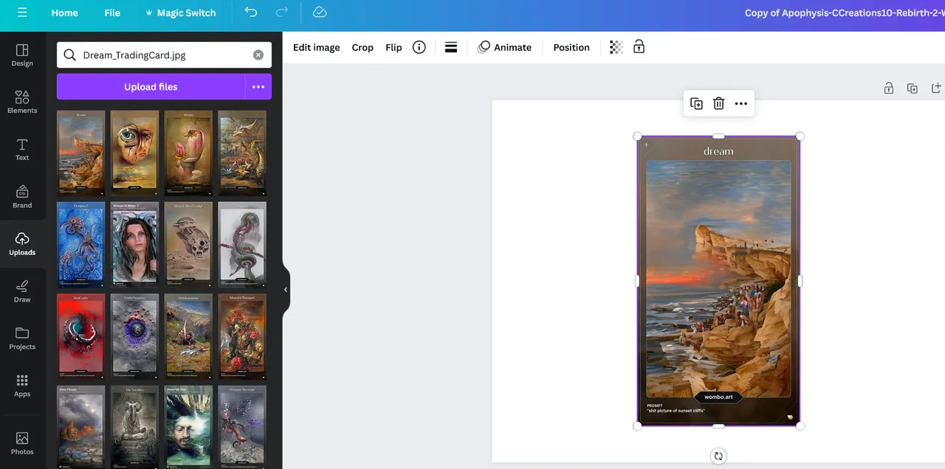Click the wombo.art label on the canvas card
This screenshot has width=945, height=469.
click(718, 397)
